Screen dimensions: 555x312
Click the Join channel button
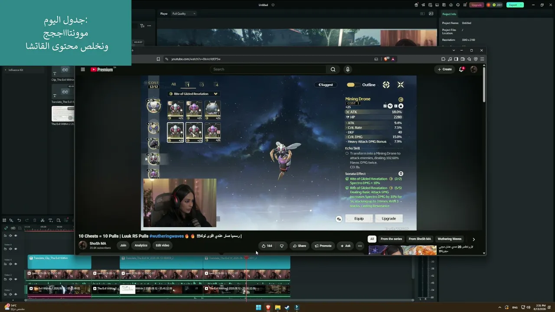coord(123,245)
